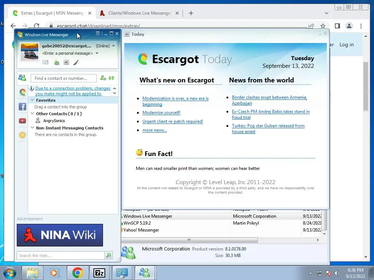The width and height of the screenshot is (374, 280).
Task: Collapse the Favorites group
Action: (33, 100)
